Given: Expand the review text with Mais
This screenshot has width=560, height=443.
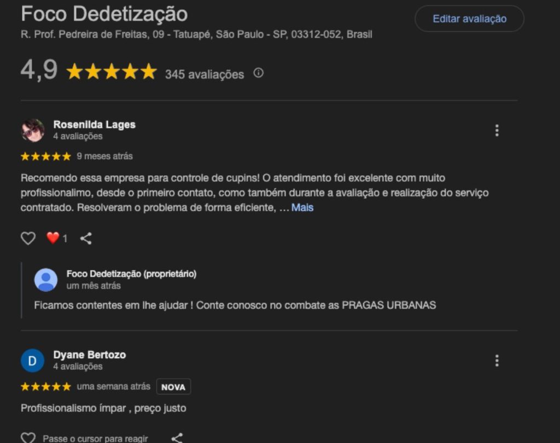Looking at the screenshot, I should click(x=302, y=208).
